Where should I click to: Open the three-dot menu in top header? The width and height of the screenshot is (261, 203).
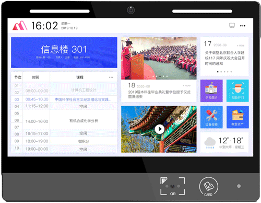click(243, 26)
